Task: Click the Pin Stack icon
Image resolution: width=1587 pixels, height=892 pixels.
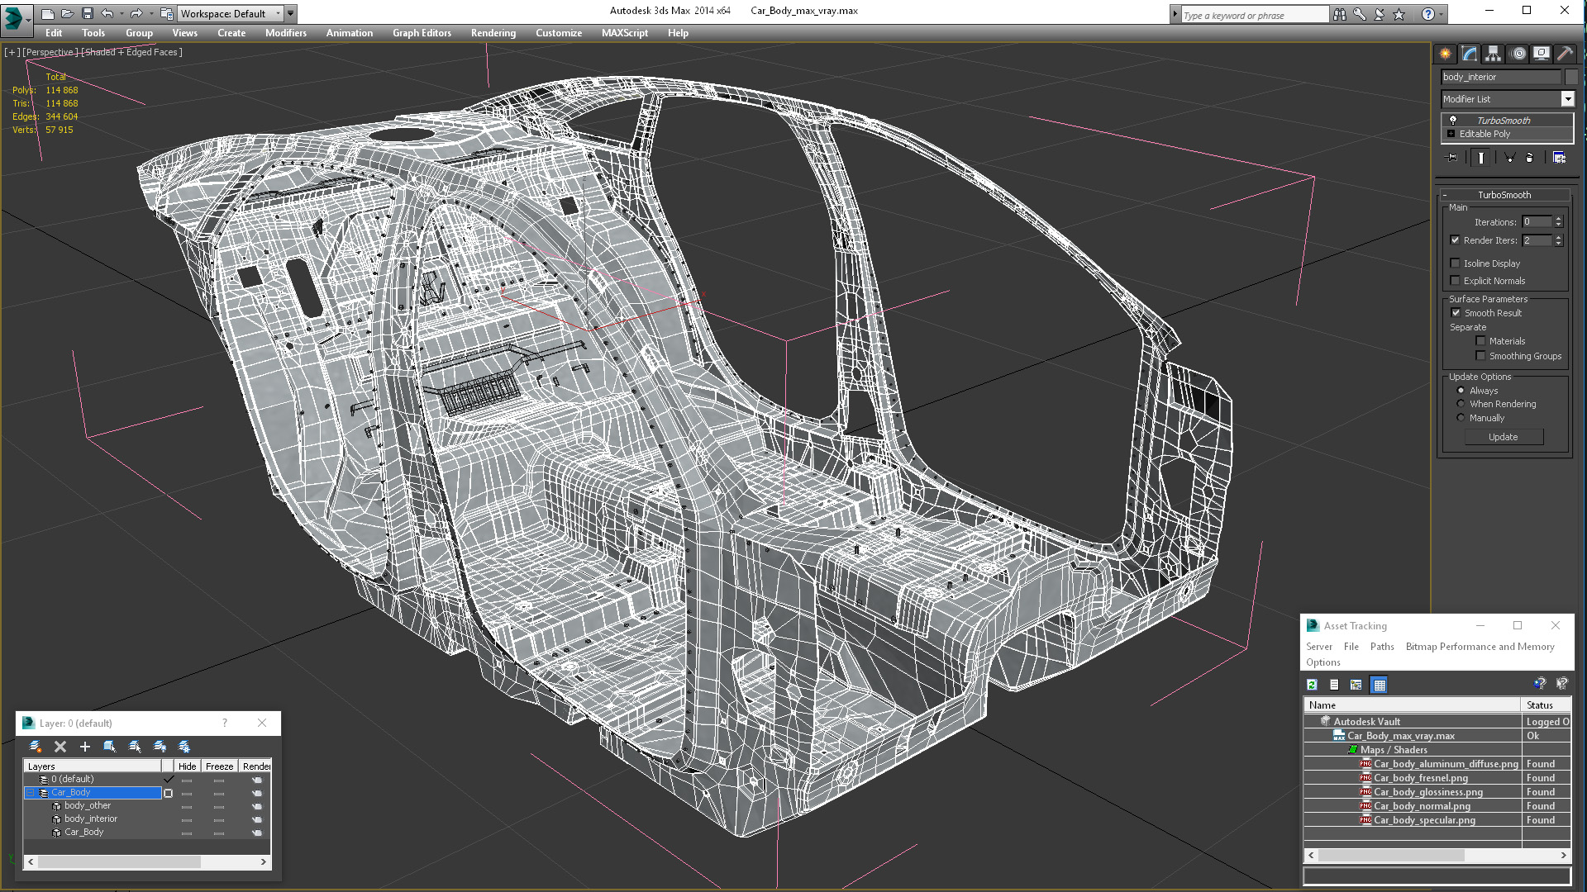Action: [1451, 158]
